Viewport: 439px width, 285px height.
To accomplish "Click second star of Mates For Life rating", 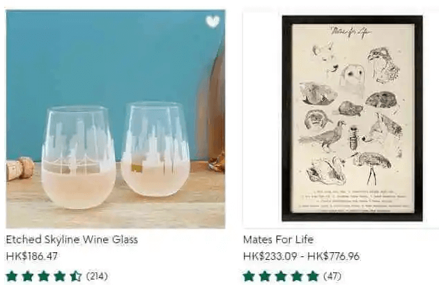I will click(265, 276).
